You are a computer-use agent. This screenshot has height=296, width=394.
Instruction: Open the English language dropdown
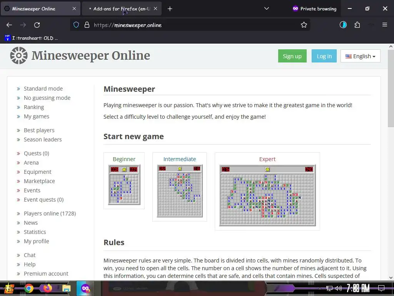pyautogui.click(x=360, y=56)
